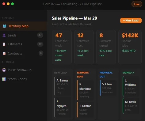
Task: Click the PROPOSAL OUT column header
Action: click(x=106, y=75)
